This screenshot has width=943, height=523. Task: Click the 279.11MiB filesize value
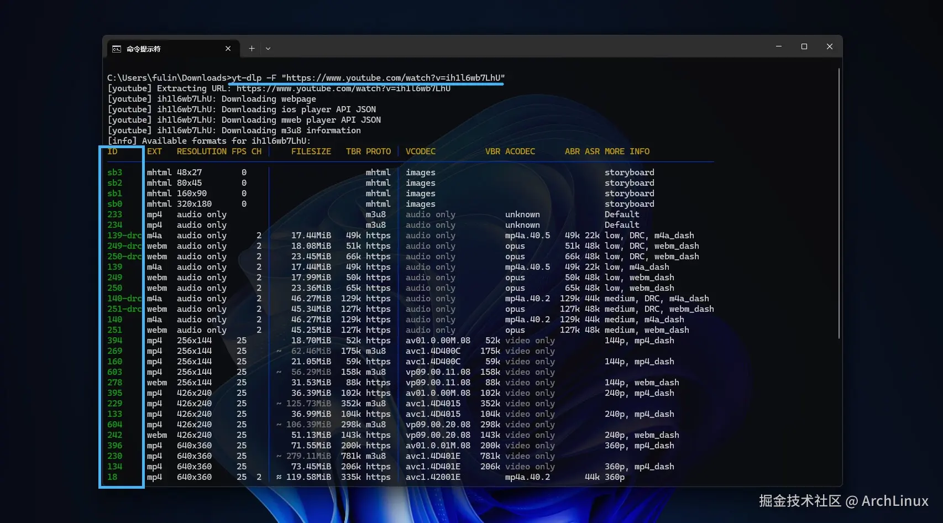point(308,456)
